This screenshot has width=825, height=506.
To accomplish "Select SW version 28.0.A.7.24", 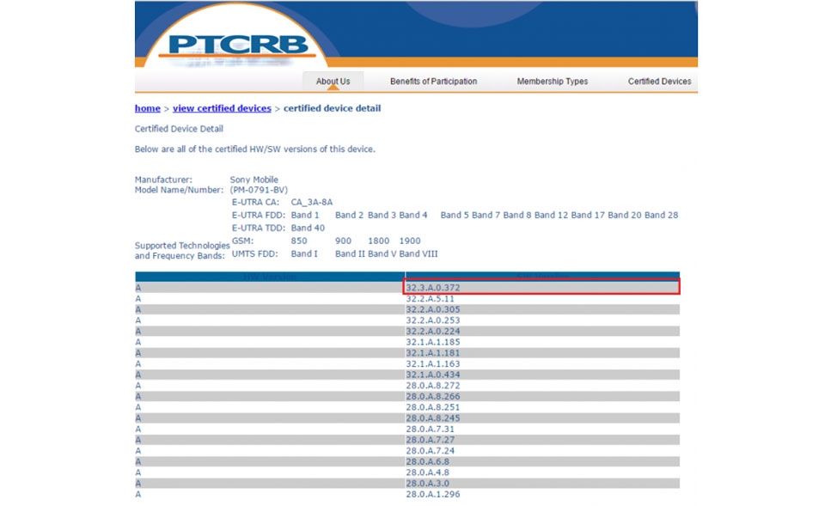I will tap(430, 451).
